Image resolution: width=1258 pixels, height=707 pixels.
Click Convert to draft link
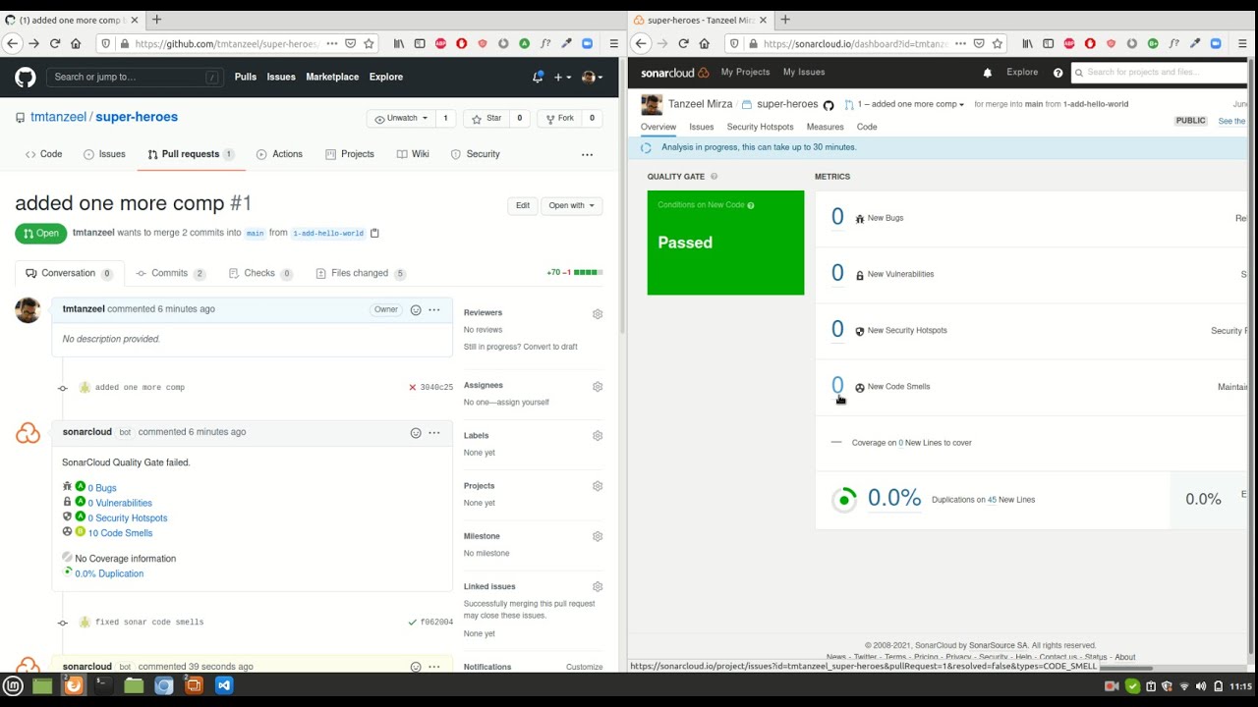550,347
